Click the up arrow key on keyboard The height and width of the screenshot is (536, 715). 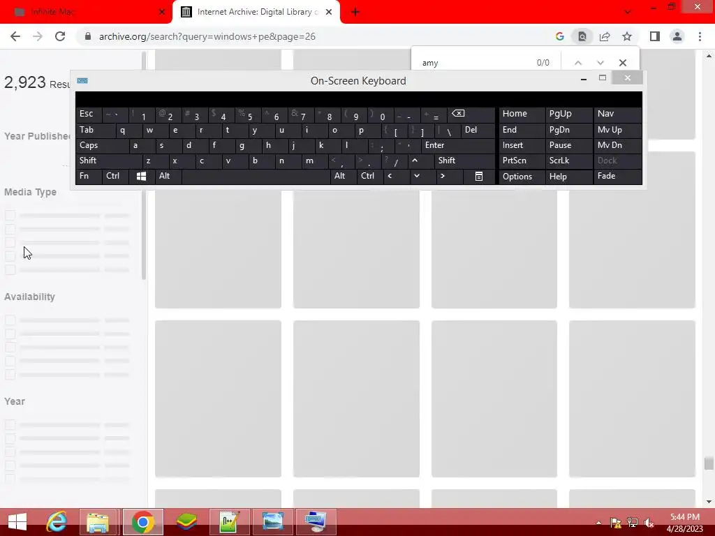pyautogui.click(x=421, y=161)
